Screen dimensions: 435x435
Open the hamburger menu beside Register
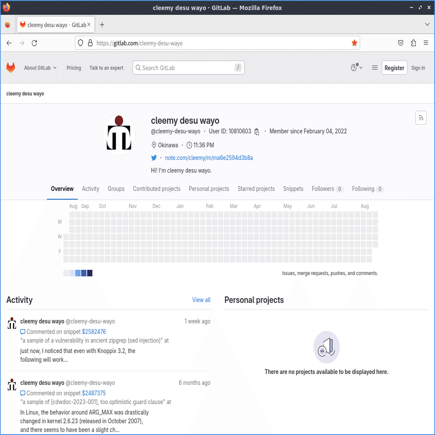click(x=374, y=68)
